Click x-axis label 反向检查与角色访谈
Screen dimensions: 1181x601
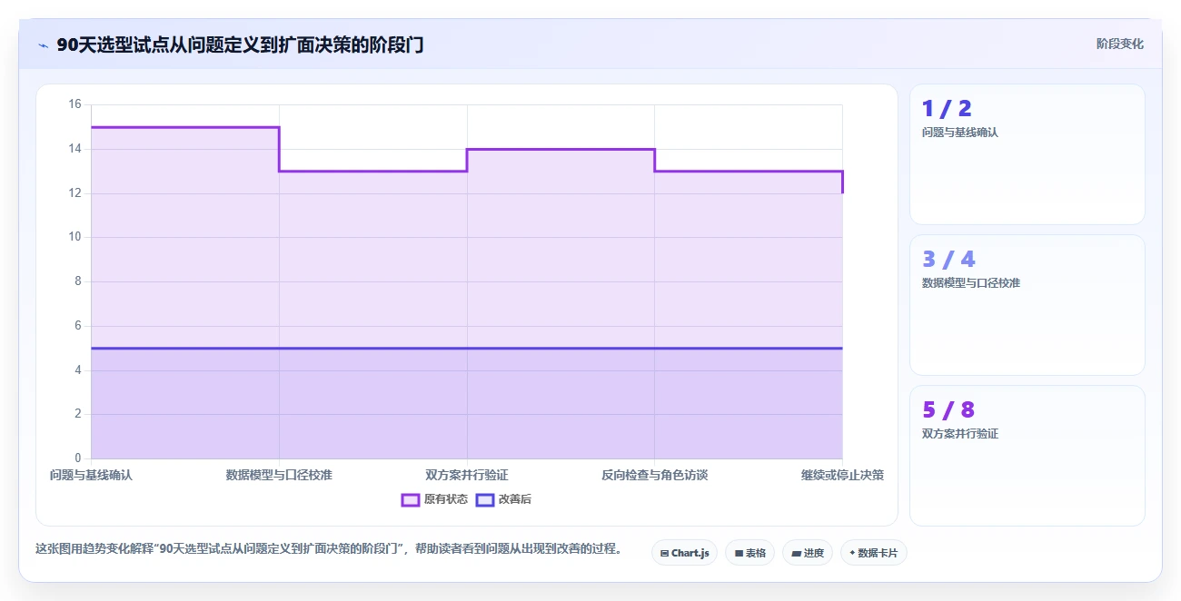654,475
